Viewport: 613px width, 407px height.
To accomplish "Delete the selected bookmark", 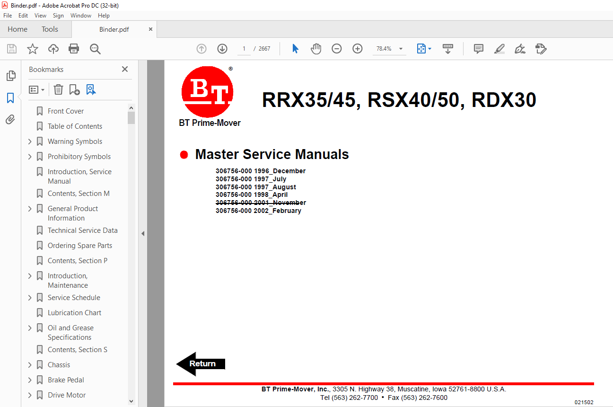I will pos(58,89).
